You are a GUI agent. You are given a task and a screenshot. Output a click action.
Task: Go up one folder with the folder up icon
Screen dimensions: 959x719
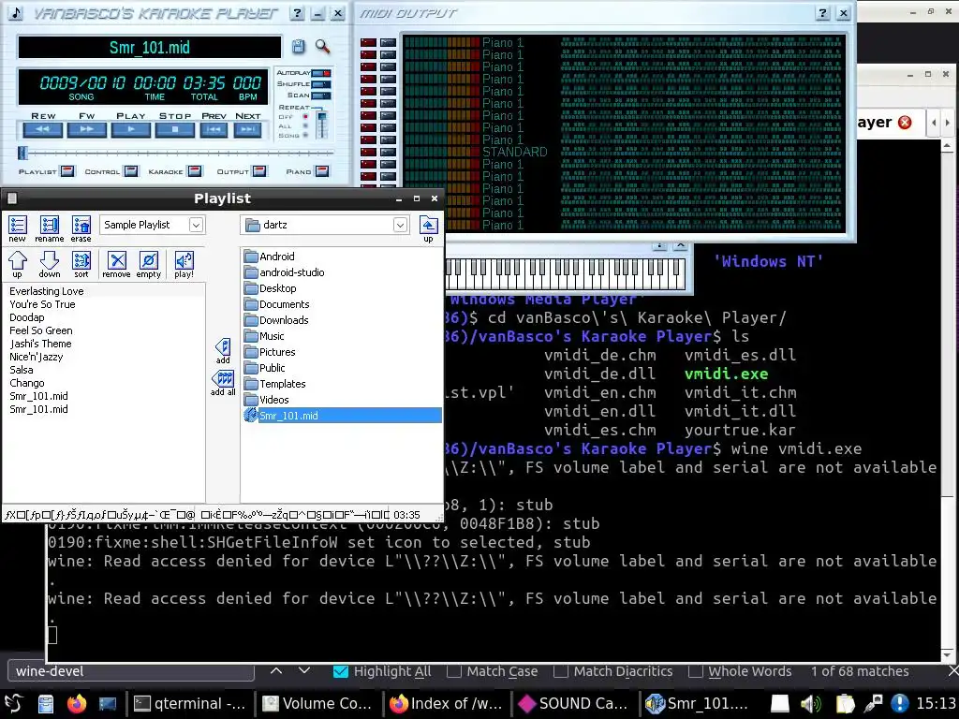(428, 229)
